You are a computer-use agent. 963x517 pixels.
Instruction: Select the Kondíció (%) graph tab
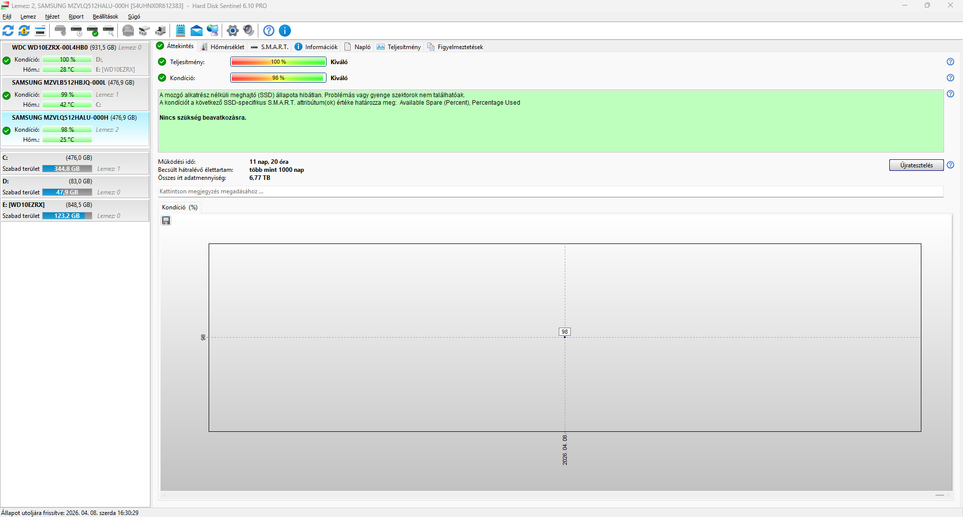[180, 207]
